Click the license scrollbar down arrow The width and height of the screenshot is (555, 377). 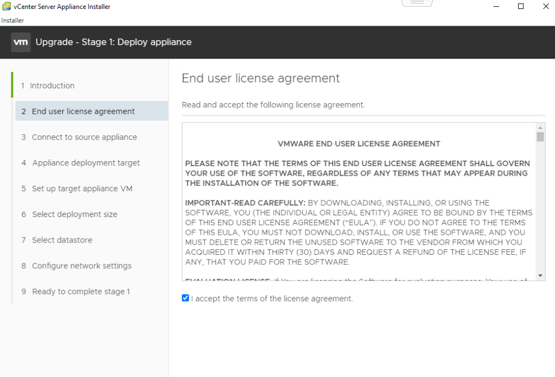[x=540, y=275]
